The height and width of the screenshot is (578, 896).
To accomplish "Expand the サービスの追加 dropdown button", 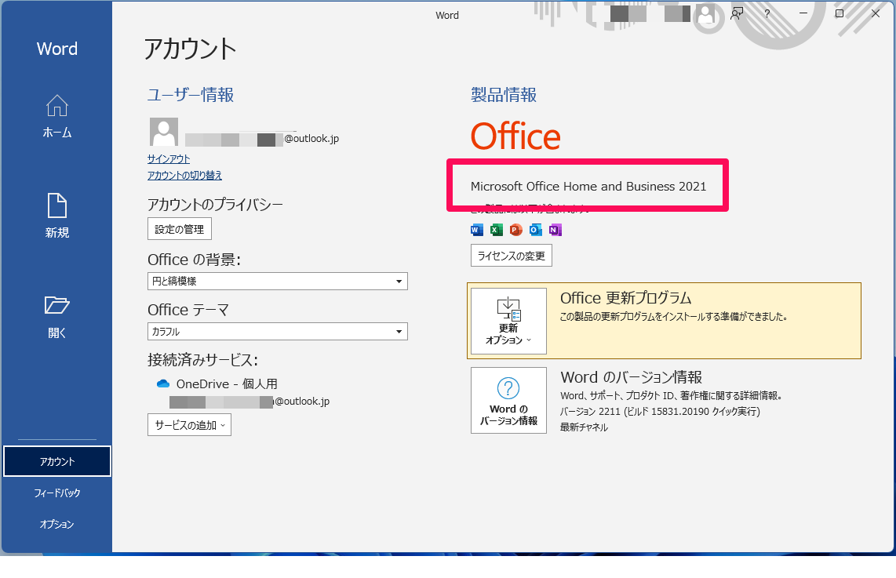I will coord(189,425).
